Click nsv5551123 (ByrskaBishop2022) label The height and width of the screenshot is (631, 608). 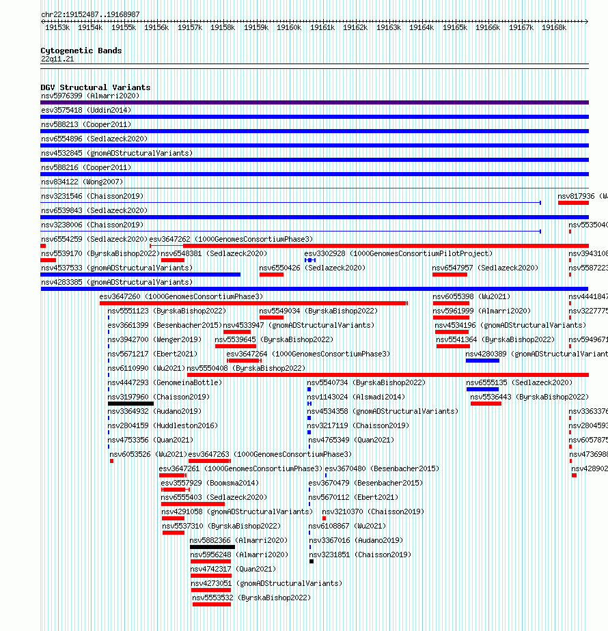click(x=167, y=311)
